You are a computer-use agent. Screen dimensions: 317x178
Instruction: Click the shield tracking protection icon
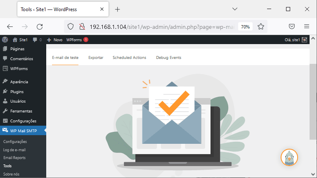pos(71,26)
